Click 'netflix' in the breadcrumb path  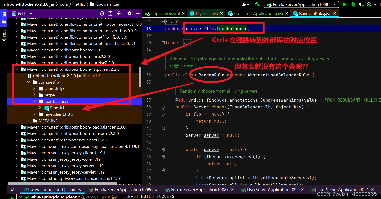pos(79,4)
